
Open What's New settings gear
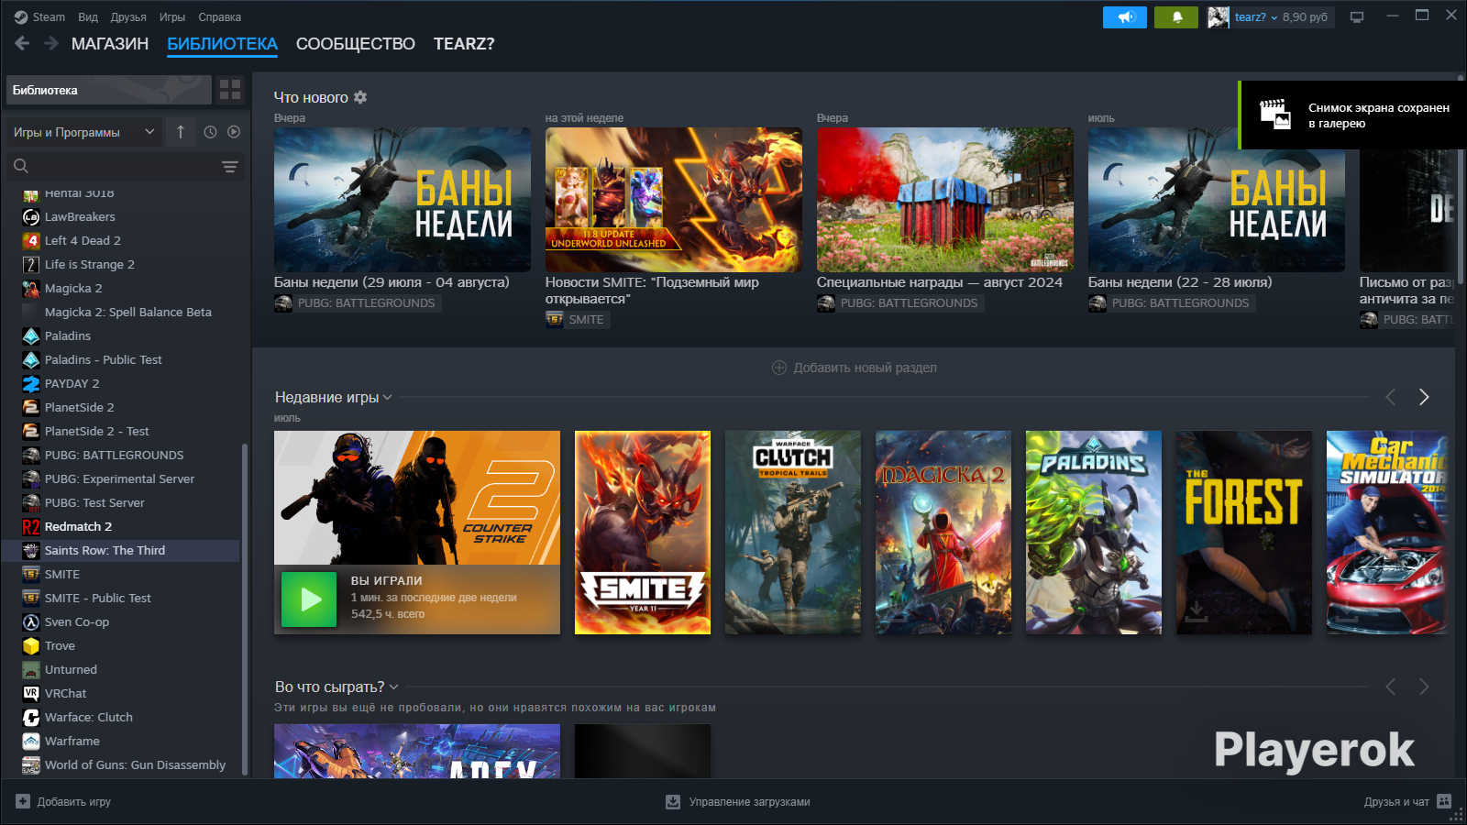pyautogui.click(x=360, y=97)
